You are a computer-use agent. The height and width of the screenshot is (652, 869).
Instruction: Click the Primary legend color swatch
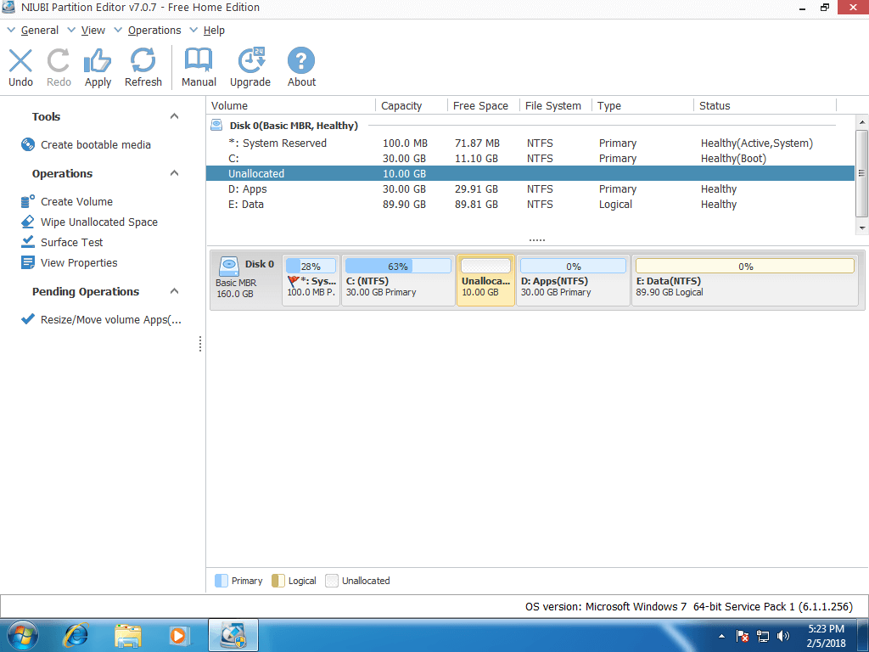coord(221,581)
